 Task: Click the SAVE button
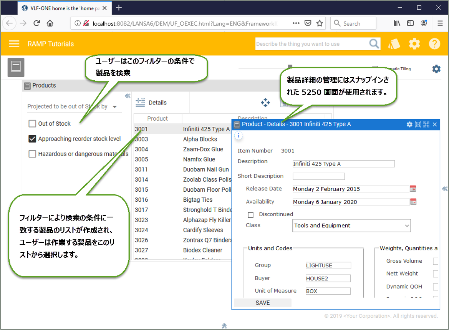tap(263, 303)
